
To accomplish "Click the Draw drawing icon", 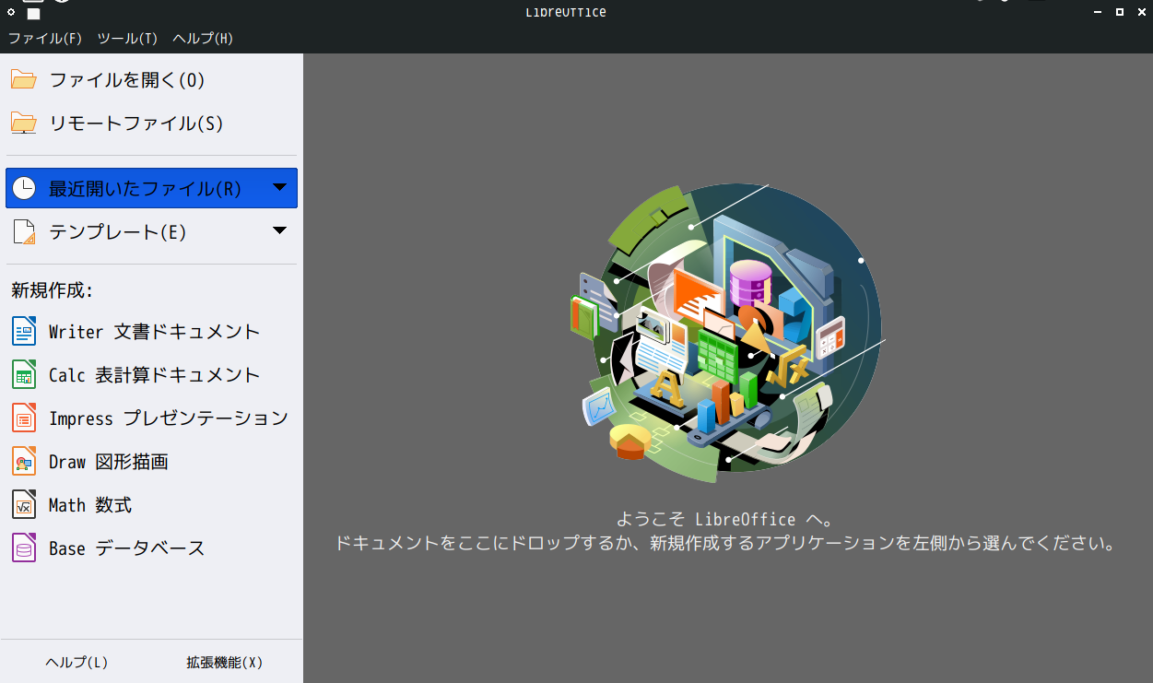I will point(24,461).
